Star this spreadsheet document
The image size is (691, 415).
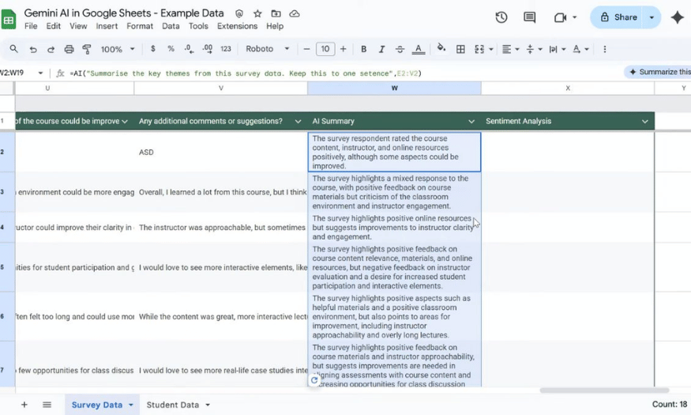tap(257, 13)
